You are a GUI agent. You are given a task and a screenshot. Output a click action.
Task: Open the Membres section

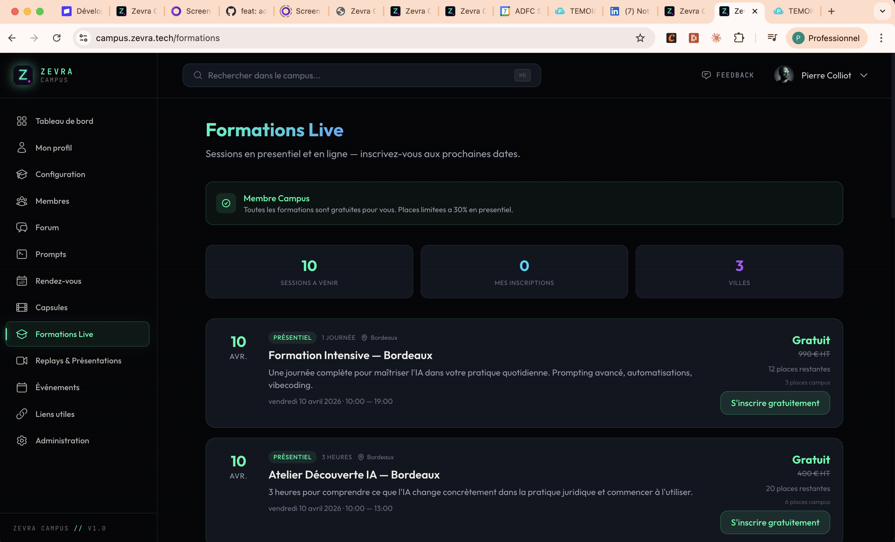pyautogui.click(x=52, y=201)
